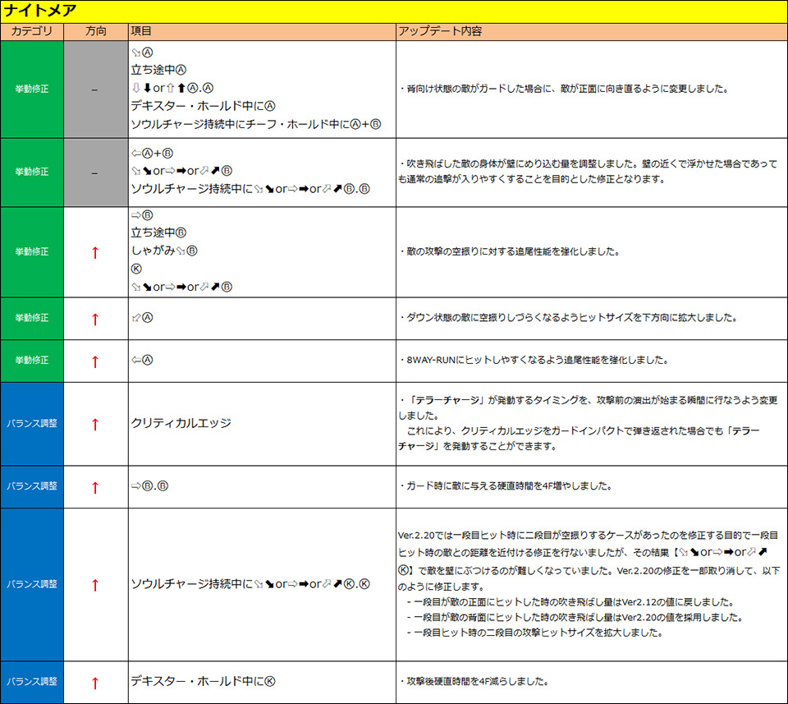Select the アップデート内容 column header

click(440, 31)
